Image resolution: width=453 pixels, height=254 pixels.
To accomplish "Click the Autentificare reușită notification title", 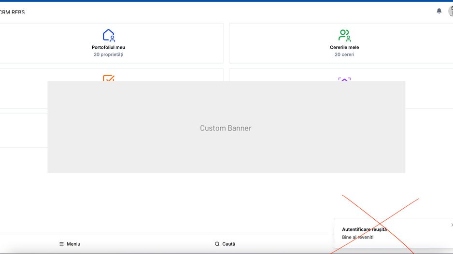I will pyautogui.click(x=364, y=229).
